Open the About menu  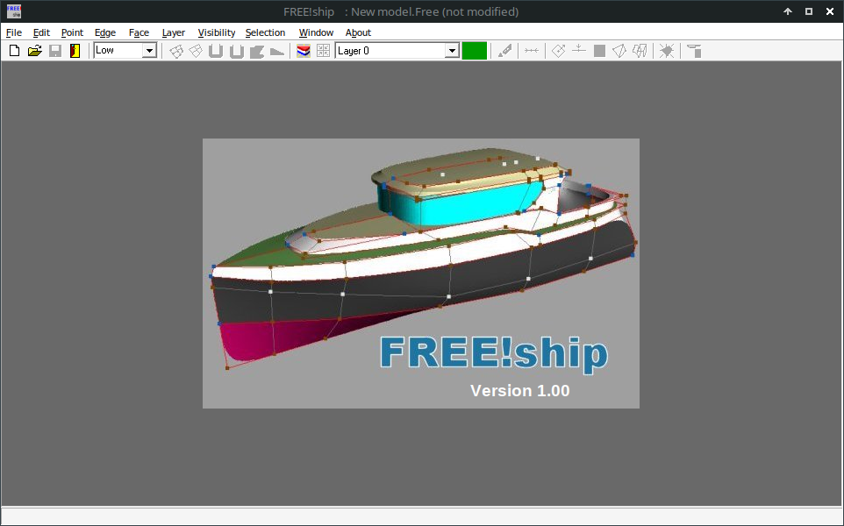coord(358,32)
